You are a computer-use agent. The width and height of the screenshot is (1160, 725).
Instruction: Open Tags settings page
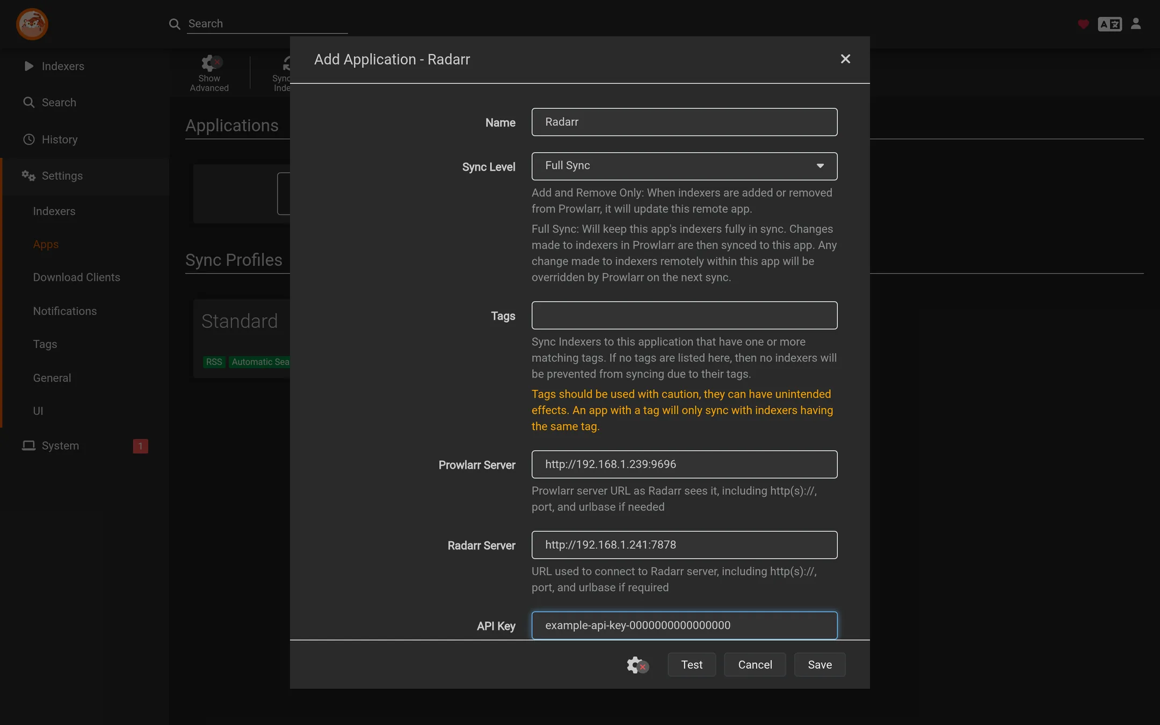coord(45,344)
